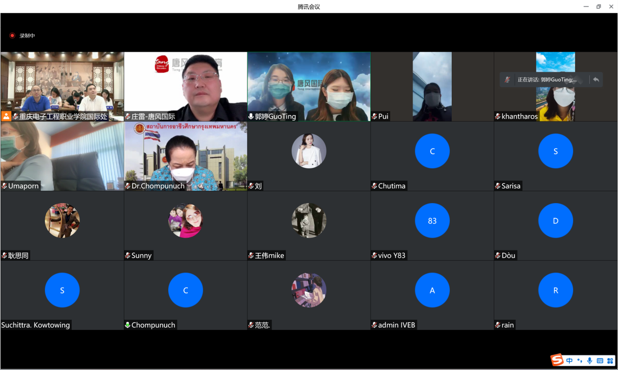This screenshot has width=618, height=370.
Task: Click the red recording indicator icon
Action: point(12,36)
